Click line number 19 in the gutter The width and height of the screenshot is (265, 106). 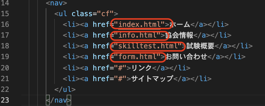pyautogui.click(x=5, y=57)
